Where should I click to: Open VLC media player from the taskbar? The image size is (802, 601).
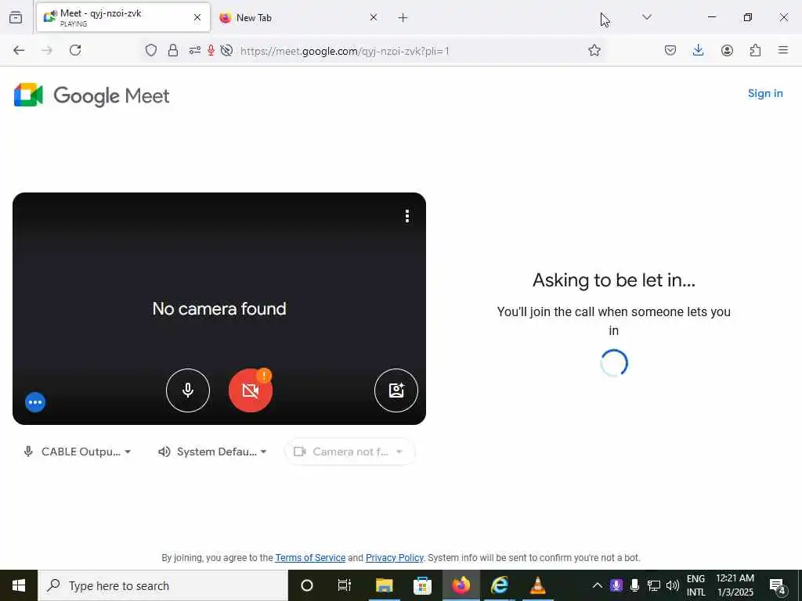tap(537, 585)
